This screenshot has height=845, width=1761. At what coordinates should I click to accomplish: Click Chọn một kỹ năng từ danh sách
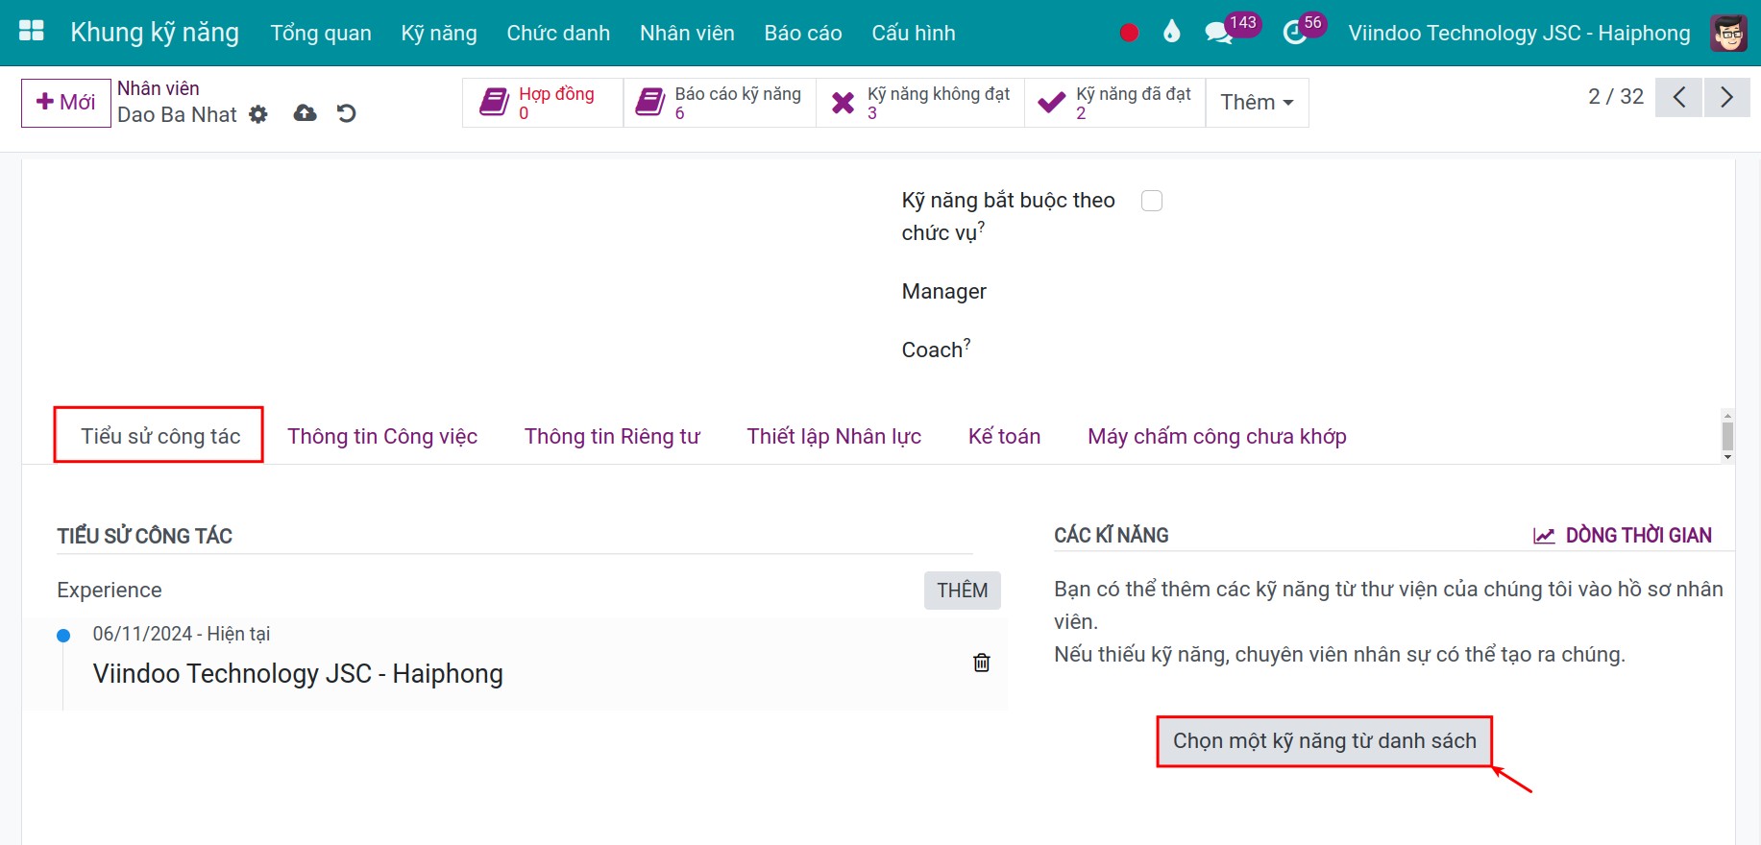(x=1325, y=741)
